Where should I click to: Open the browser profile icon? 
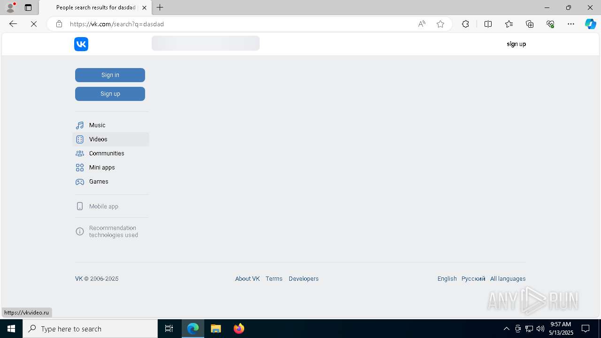tap(10, 8)
